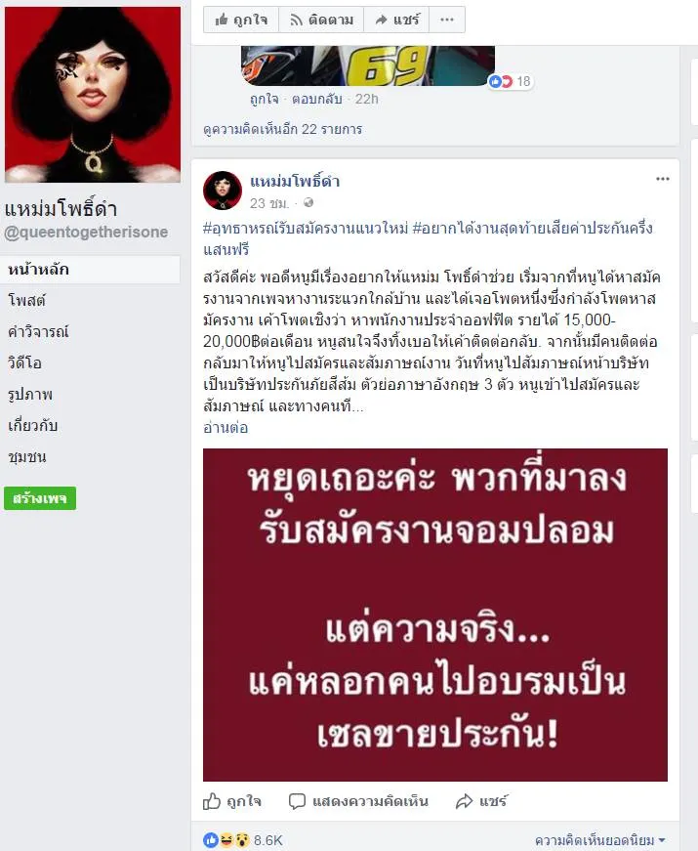698x851 pixels.
Task: View the 18 reactions on comment
Action: click(x=510, y=81)
